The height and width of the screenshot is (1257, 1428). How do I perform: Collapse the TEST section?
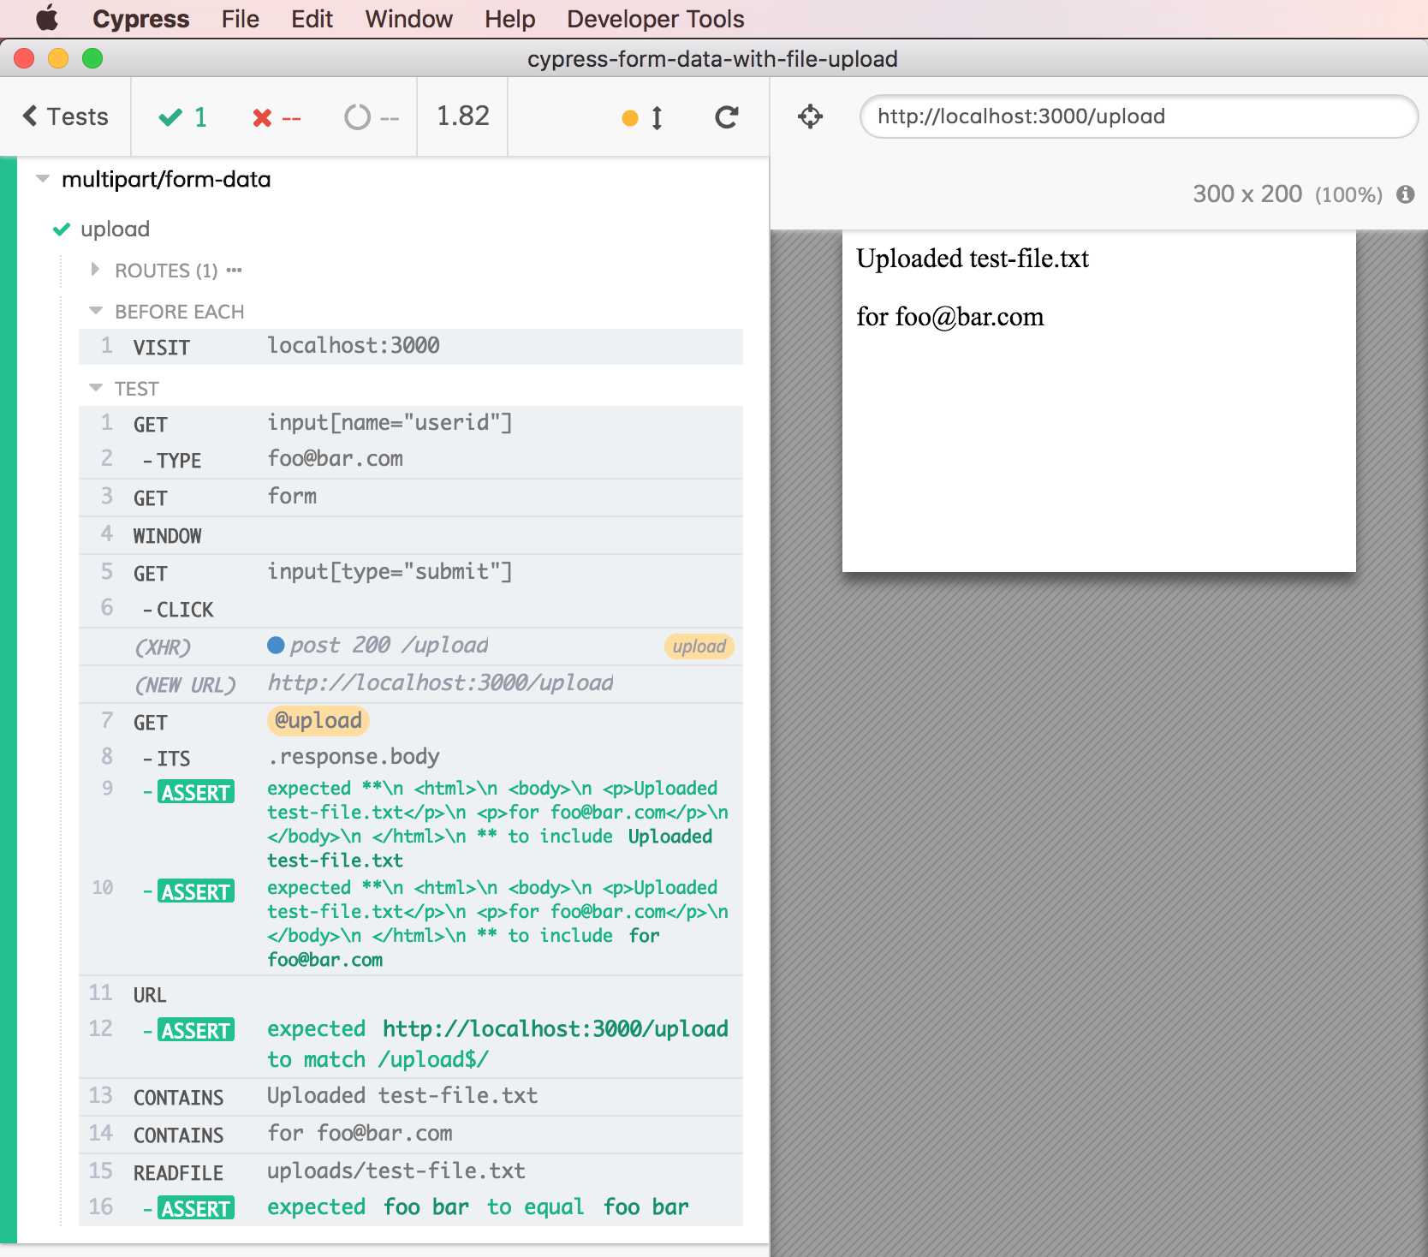(x=124, y=389)
